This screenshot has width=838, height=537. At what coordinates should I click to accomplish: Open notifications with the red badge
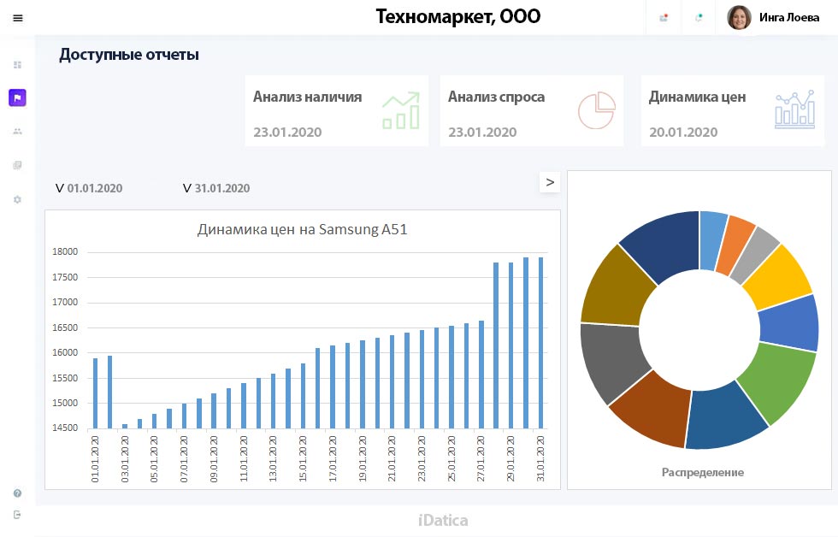click(664, 18)
